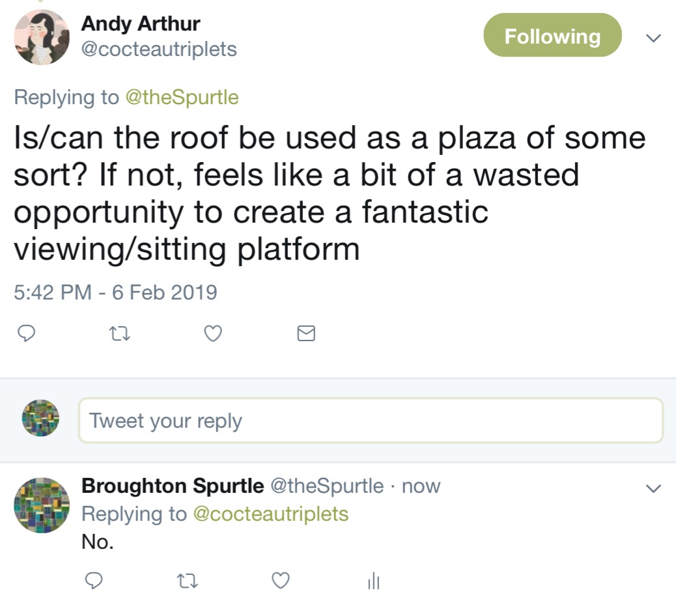
Task: Click the Broughton Spurtle display name
Action: point(173,486)
